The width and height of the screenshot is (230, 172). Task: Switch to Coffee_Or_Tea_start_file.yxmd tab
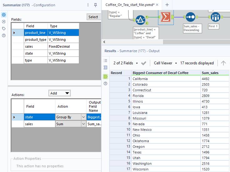pos(130,5)
